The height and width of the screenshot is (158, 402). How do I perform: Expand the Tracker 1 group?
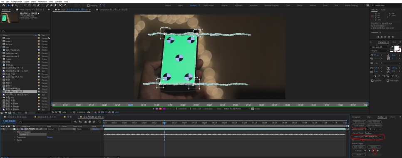[x=17, y=134]
